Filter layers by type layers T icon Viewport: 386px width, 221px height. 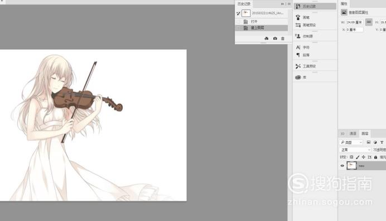pos(382,142)
